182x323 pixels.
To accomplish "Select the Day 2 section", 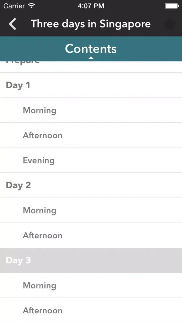I will pos(91,185).
